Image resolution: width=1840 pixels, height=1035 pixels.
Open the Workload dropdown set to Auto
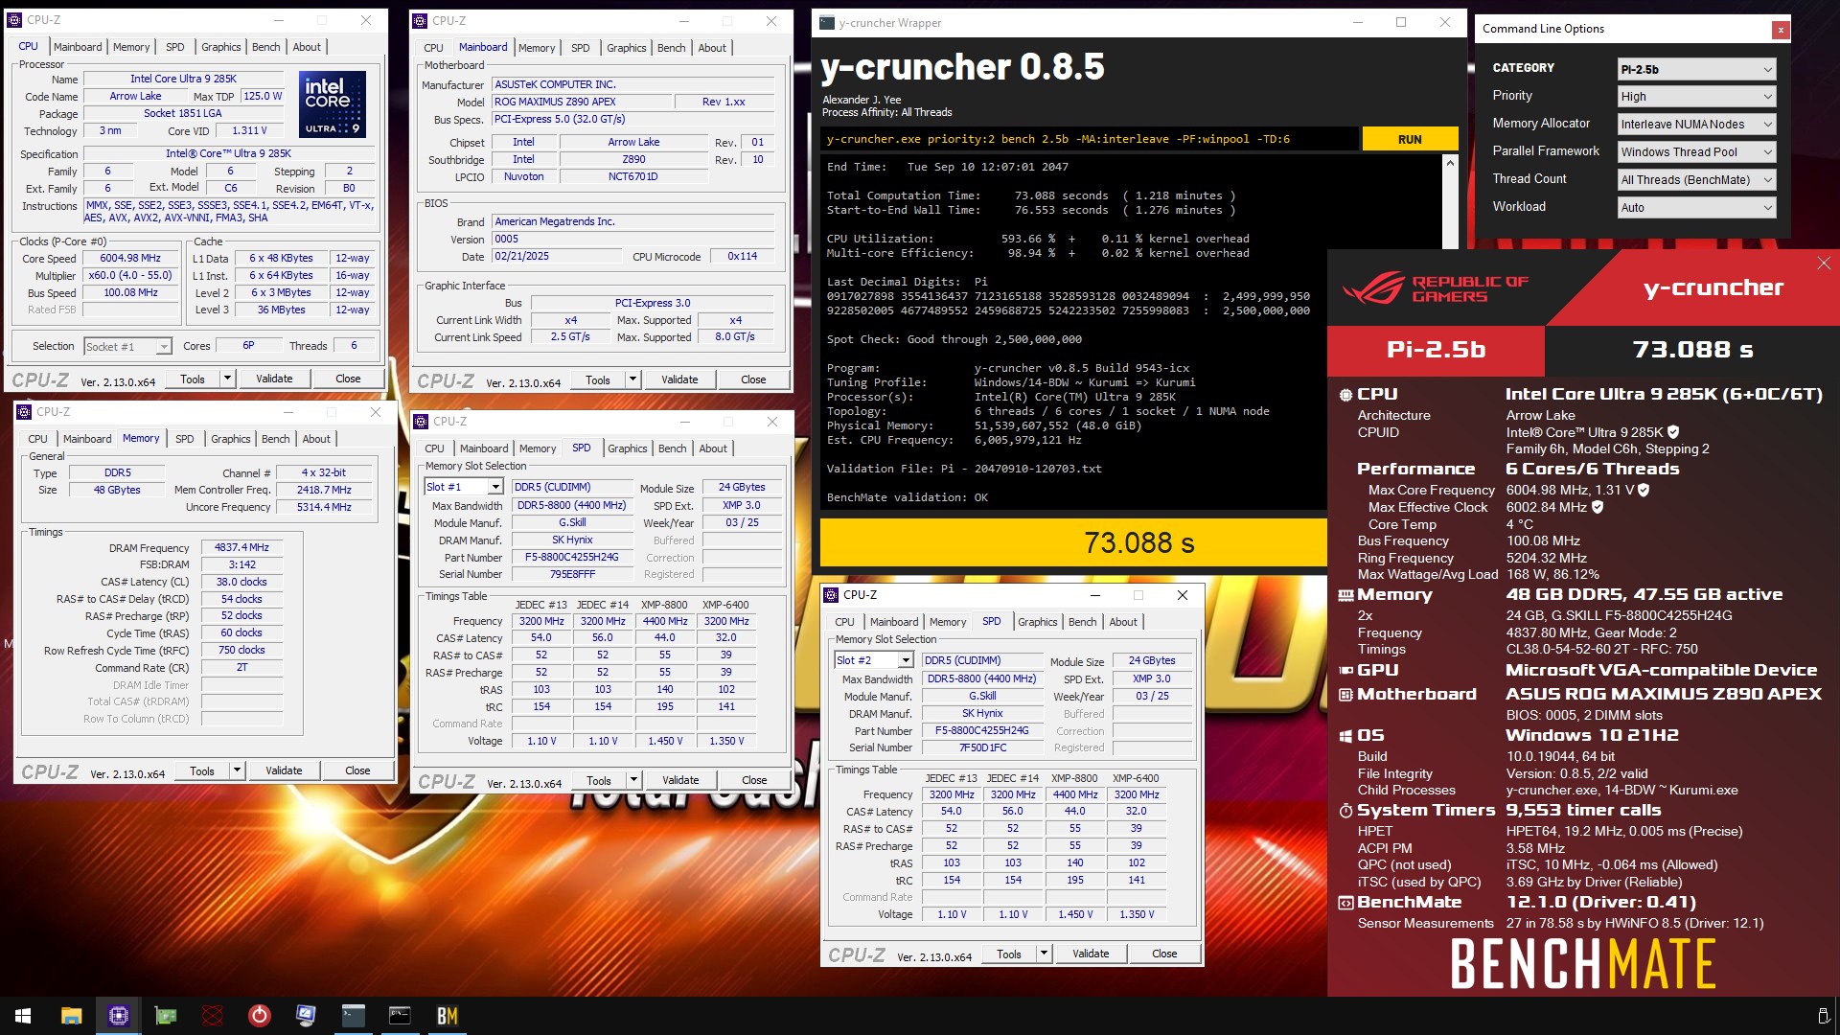1696,208
